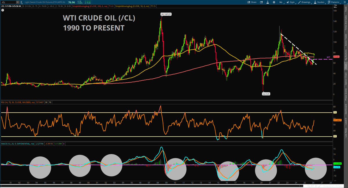This screenshot has height=188, width=348.
Task: Expand the Style dropdown menu
Action: point(291,2)
